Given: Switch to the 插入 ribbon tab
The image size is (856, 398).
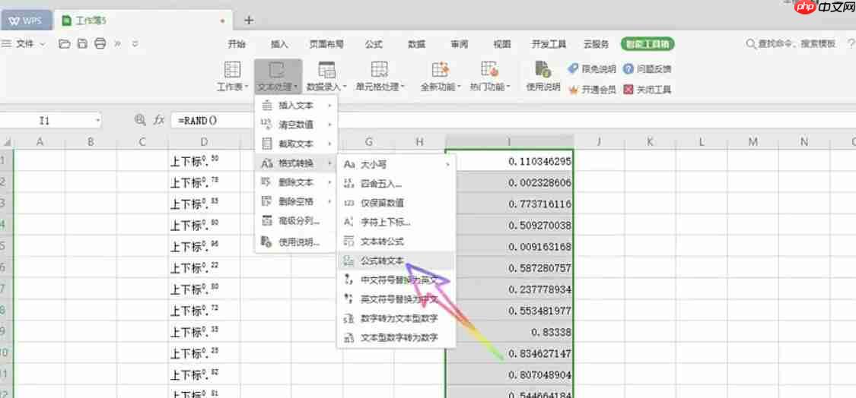Looking at the screenshot, I should (279, 44).
